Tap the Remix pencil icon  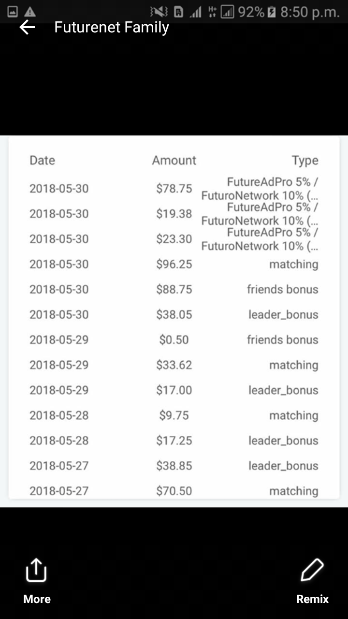click(x=312, y=571)
